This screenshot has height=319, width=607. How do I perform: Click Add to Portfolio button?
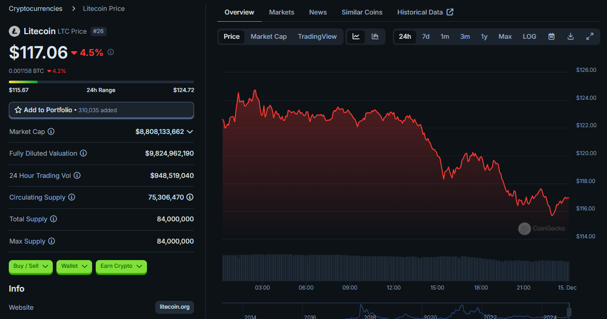tap(101, 110)
